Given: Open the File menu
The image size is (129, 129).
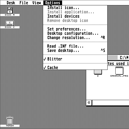Looking at the screenshot, I should pos(24,3).
